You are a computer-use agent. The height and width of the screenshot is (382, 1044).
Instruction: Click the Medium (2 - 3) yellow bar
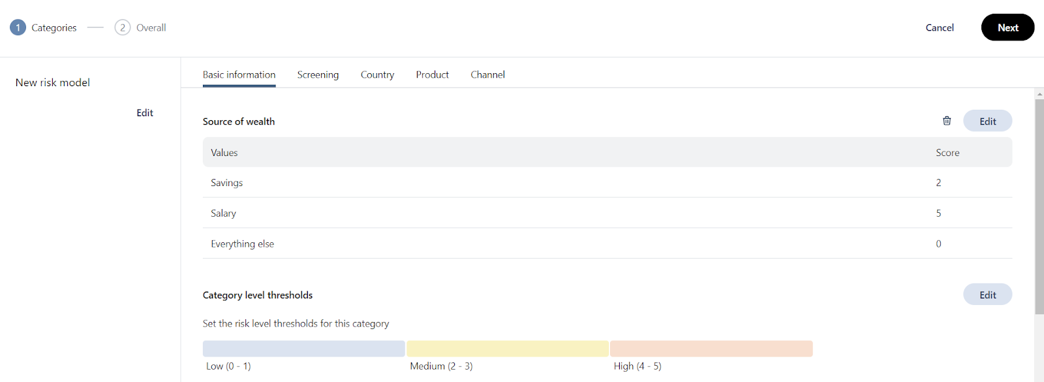[x=507, y=349]
